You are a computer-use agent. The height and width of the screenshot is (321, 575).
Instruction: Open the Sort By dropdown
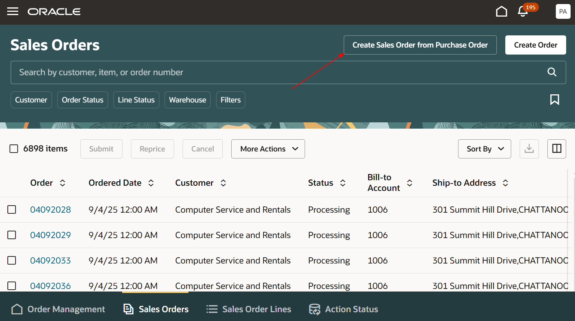[484, 149]
